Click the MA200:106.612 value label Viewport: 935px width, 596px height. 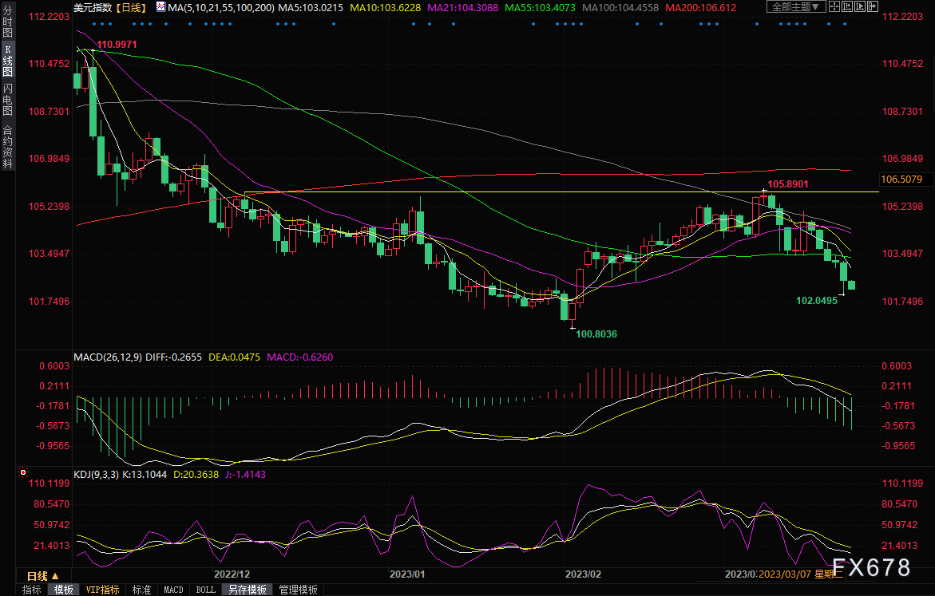click(701, 8)
